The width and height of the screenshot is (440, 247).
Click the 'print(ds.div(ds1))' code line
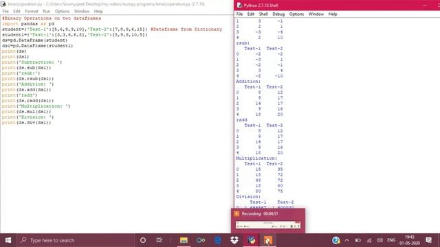(27, 123)
